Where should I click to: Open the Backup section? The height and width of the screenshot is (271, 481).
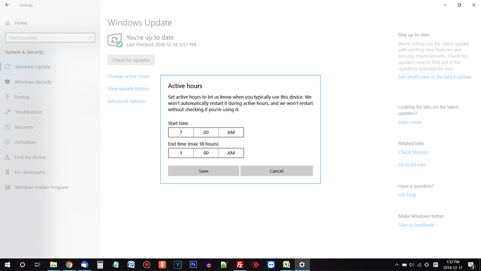[x=22, y=97]
